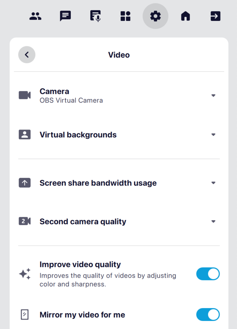Select the transcription icon
This screenshot has height=329, width=237.
coord(95,16)
